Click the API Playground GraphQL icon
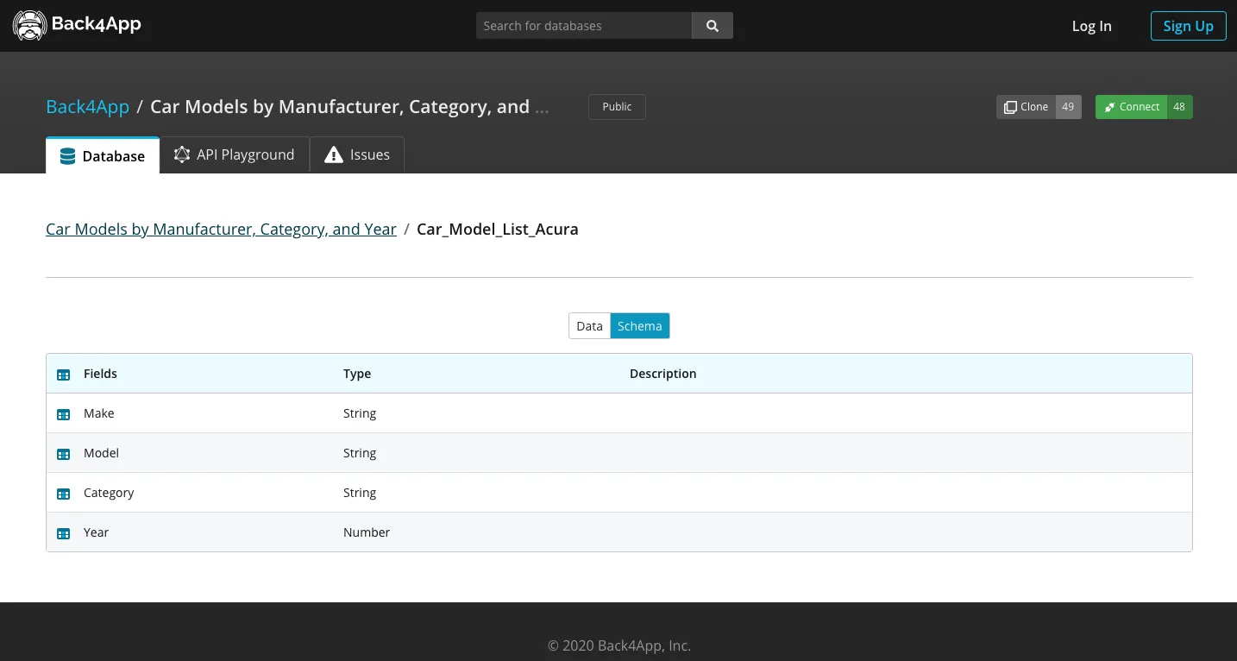 point(182,154)
